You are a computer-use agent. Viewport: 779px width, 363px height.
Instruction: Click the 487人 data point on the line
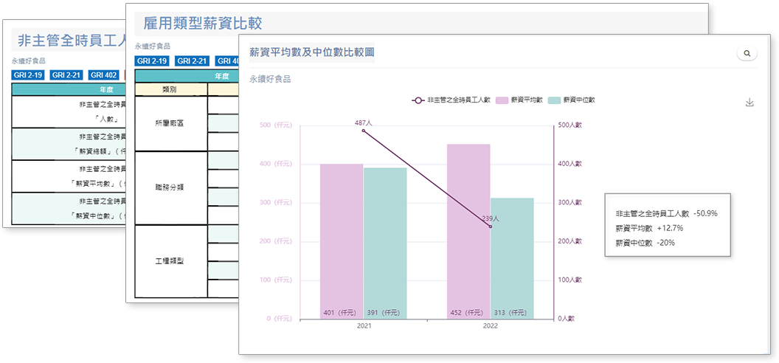pos(363,131)
